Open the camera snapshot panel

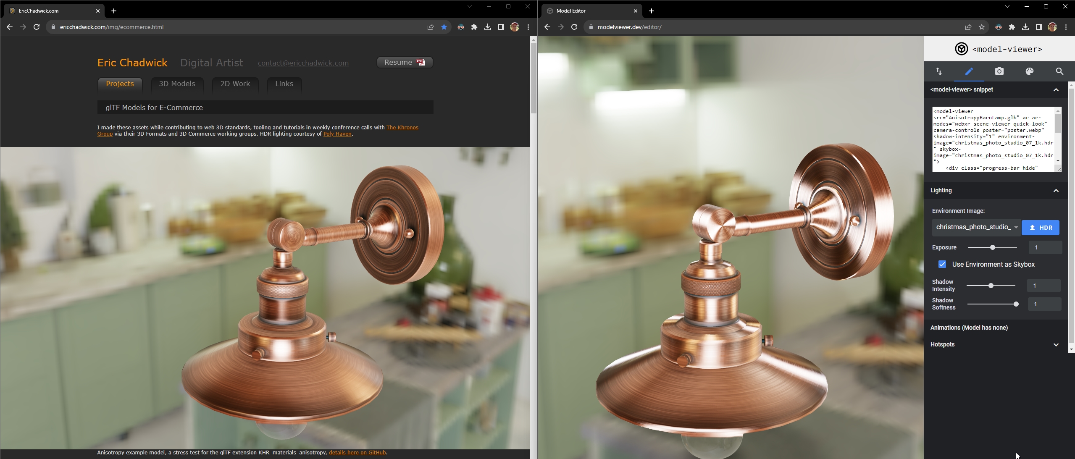coord(999,71)
